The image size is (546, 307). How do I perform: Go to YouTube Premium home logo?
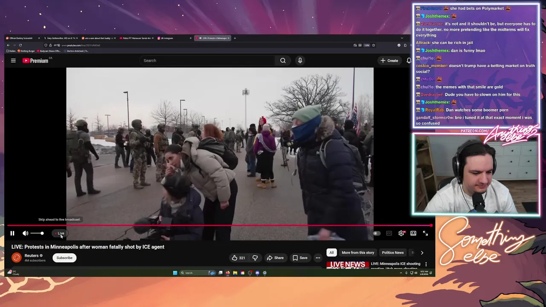coord(36,61)
